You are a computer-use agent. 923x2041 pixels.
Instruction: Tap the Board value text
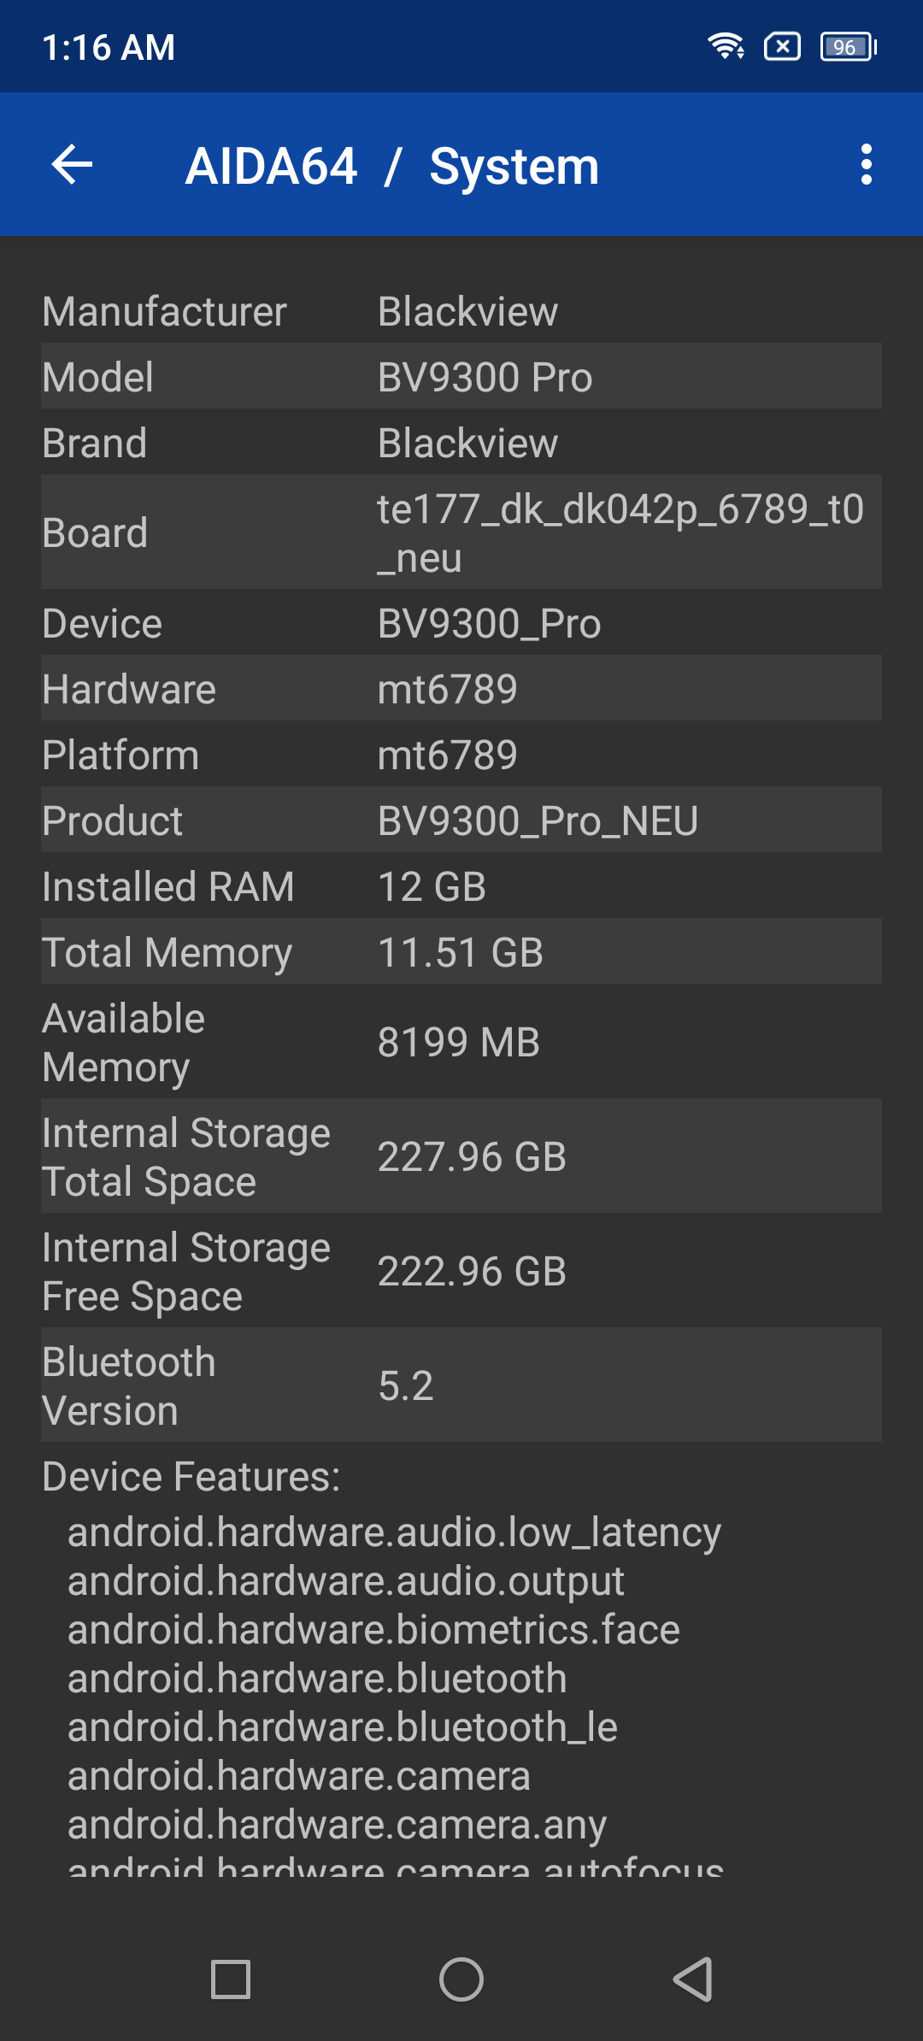(x=620, y=532)
